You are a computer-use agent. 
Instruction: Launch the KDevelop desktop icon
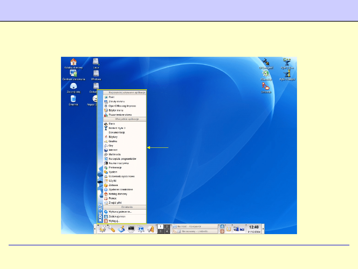pos(266,75)
